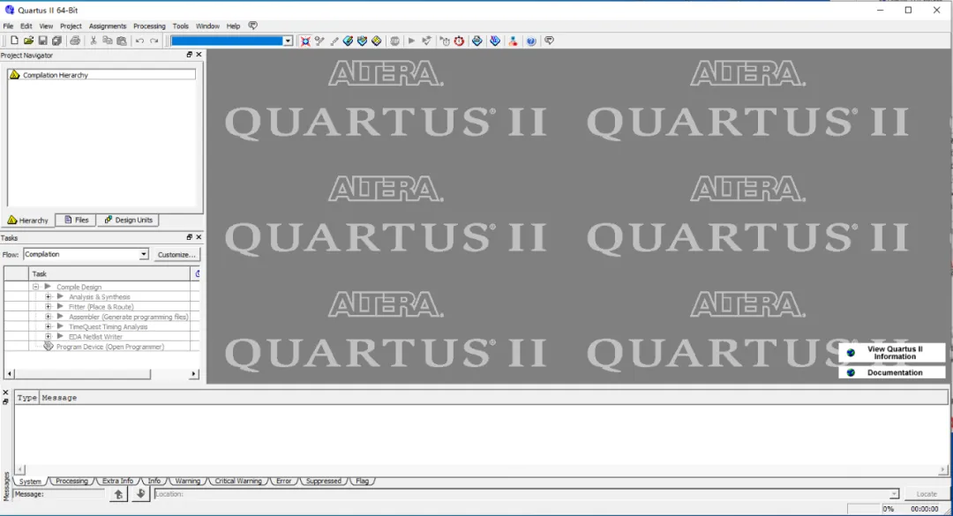This screenshot has width=953, height=516.
Task: Click the Tasks panel horizontal scrollbar
Action: point(82,374)
